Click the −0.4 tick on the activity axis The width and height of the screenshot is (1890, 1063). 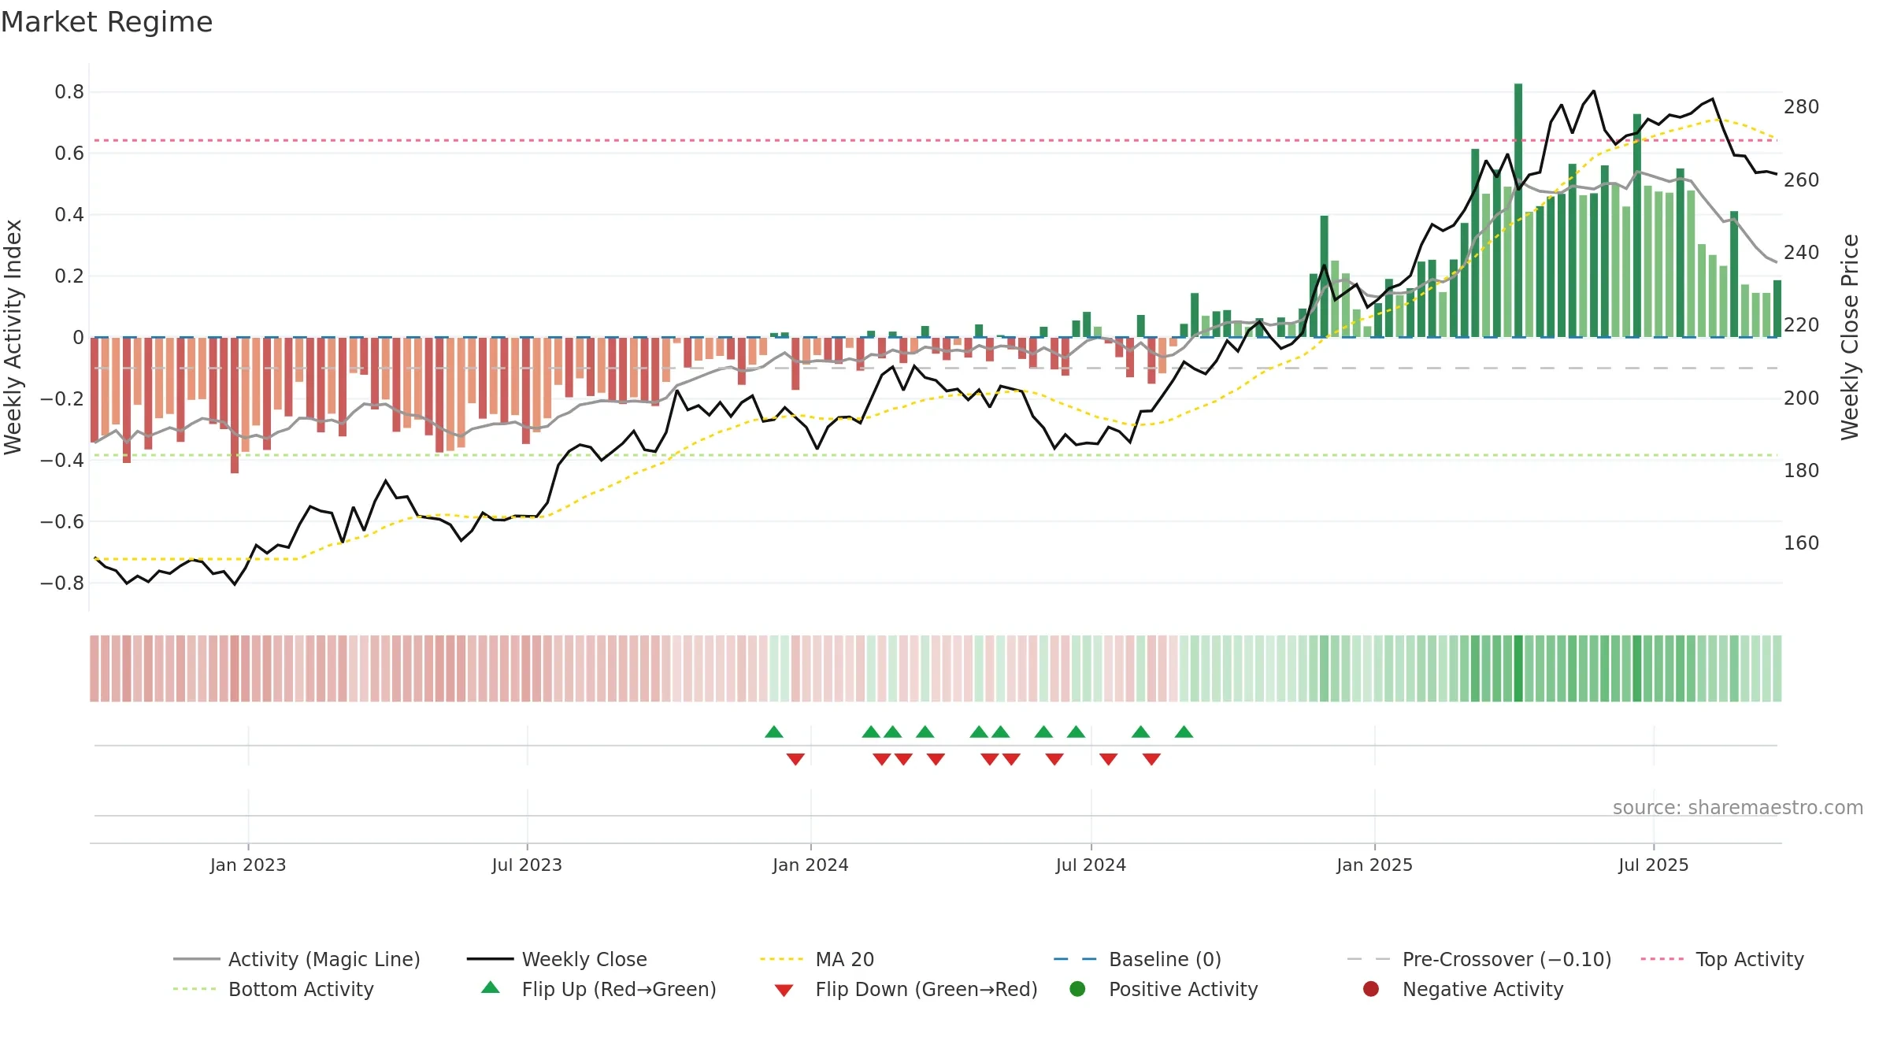point(62,460)
